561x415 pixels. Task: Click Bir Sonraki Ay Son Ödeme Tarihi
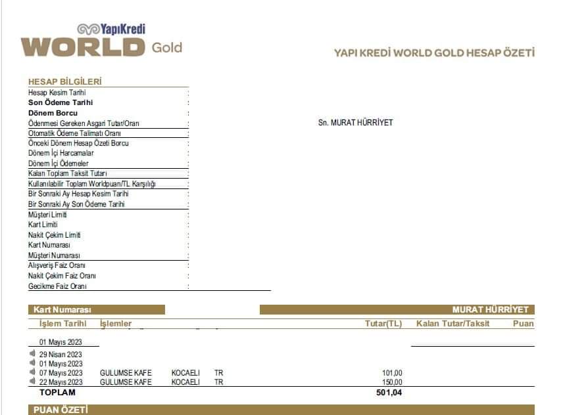coord(76,204)
